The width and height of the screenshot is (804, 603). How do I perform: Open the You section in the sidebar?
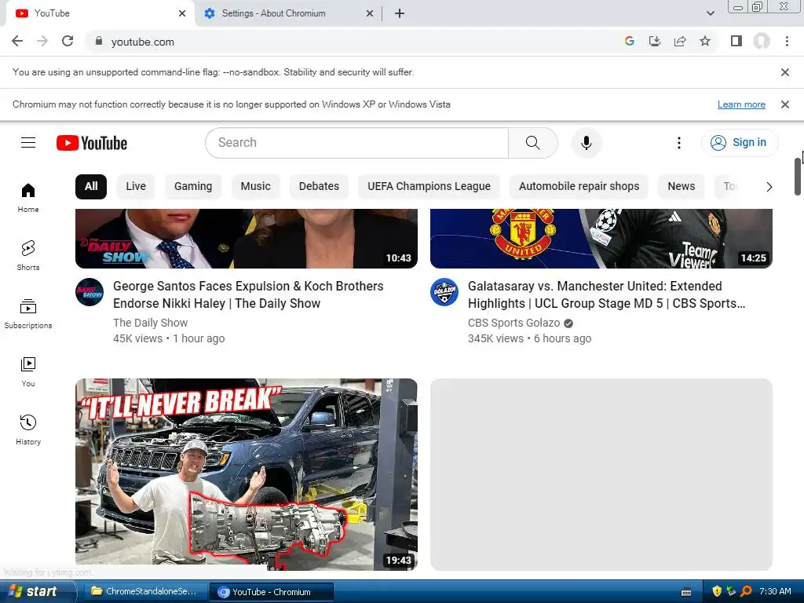[x=28, y=371]
